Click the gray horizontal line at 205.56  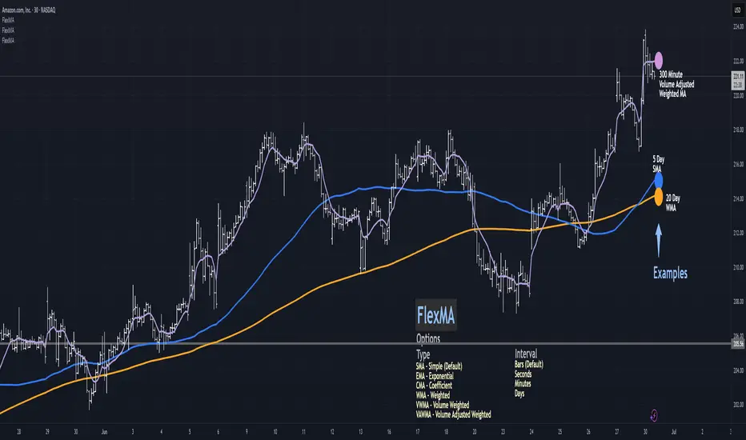365,343
